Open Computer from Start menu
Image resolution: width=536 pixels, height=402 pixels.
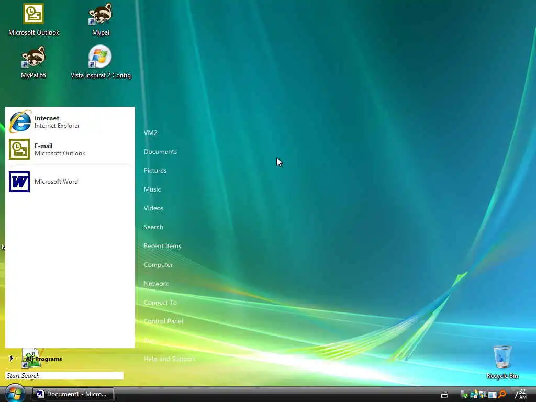pyautogui.click(x=158, y=264)
